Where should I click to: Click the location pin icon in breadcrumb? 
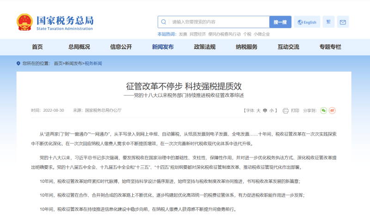(18, 64)
